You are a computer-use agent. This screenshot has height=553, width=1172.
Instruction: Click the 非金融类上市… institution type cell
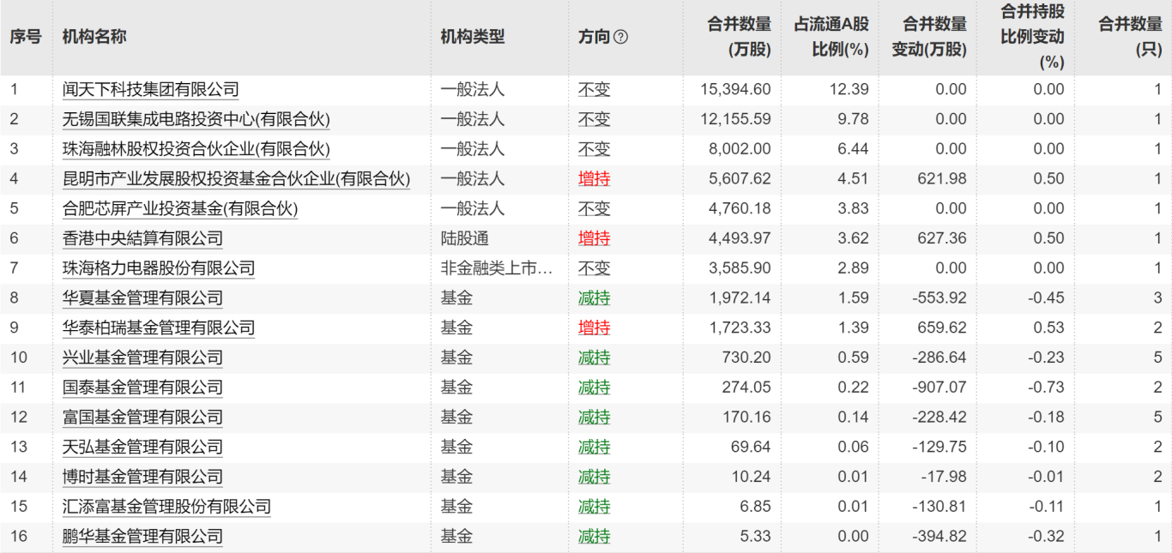pyautogui.click(x=497, y=268)
